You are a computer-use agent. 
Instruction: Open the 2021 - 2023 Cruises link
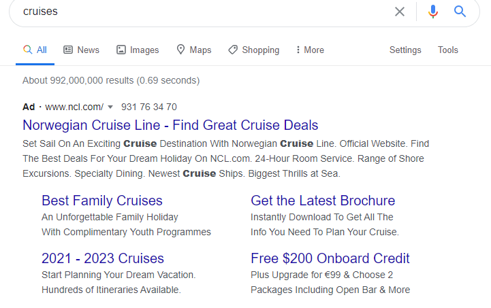coord(103,258)
